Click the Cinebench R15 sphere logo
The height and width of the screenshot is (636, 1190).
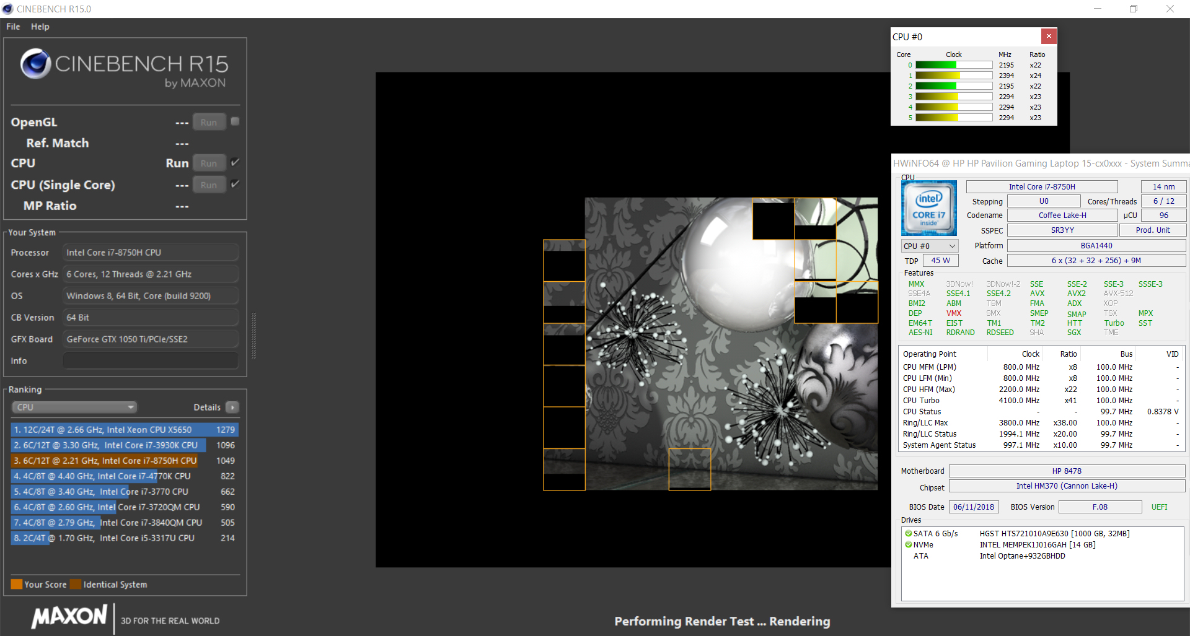click(x=36, y=63)
